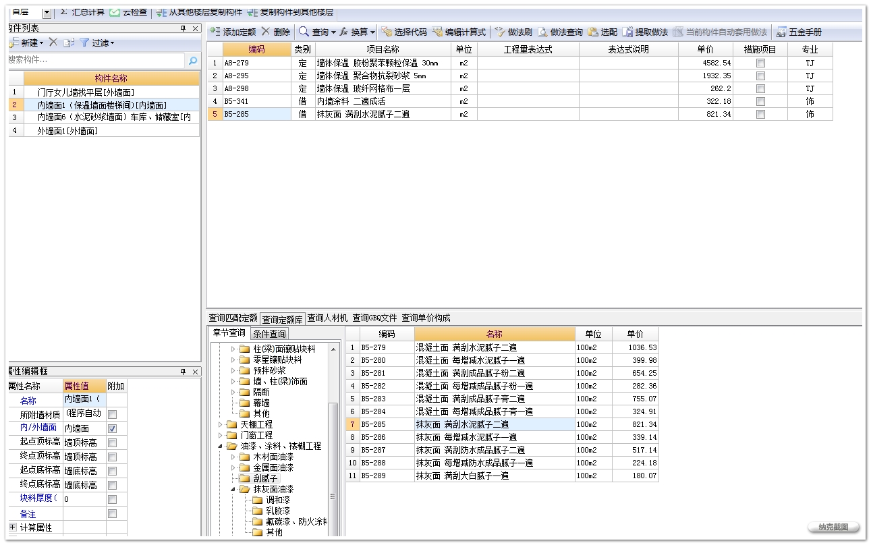Toggle 措施项目 checkbox for A8-295 row

click(760, 76)
